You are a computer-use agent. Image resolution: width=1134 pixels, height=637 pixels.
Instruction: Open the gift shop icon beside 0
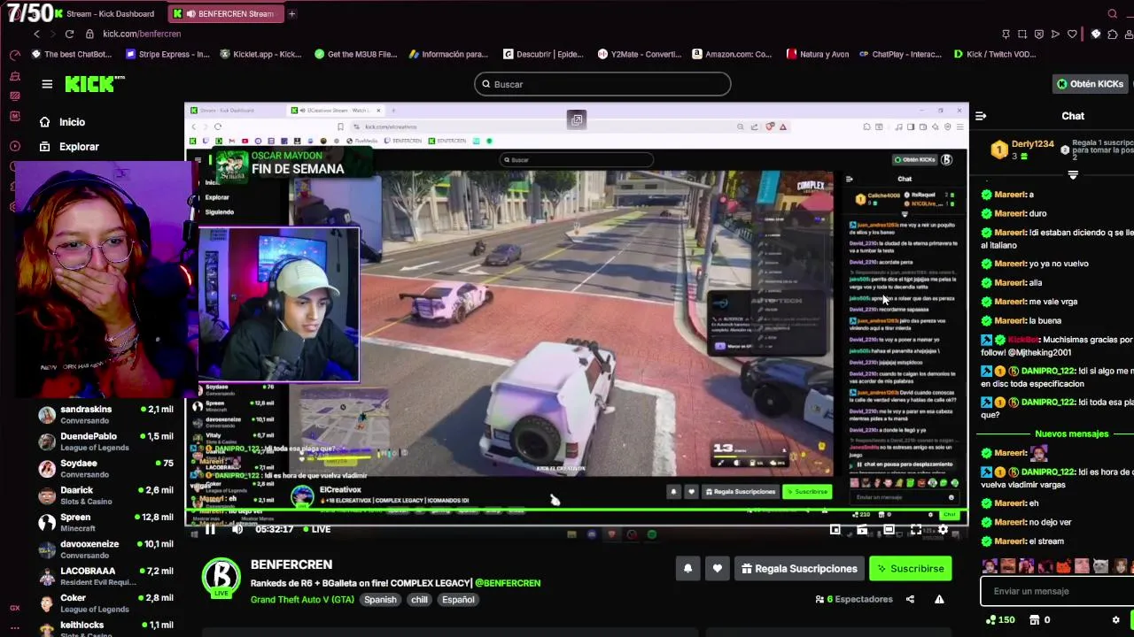tap(1034, 620)
